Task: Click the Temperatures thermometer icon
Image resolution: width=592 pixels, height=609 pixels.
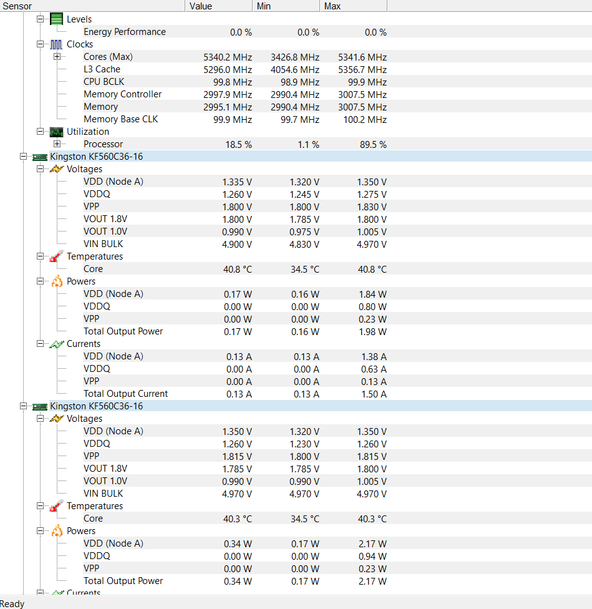Action: tap(56, 256)
